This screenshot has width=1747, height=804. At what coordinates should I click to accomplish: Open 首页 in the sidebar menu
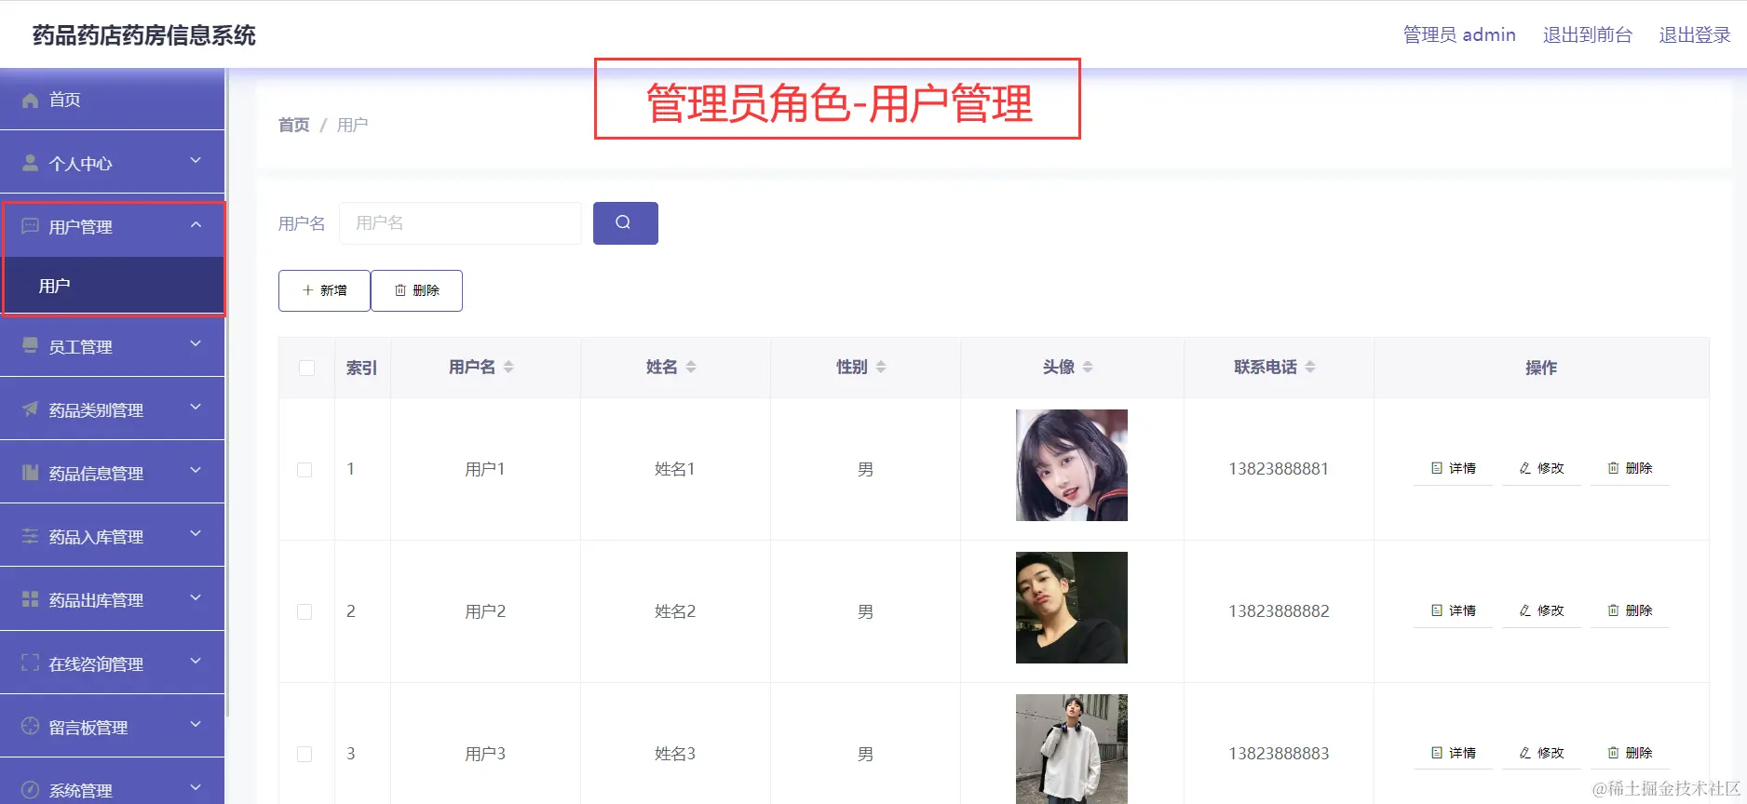click(113, 100)
